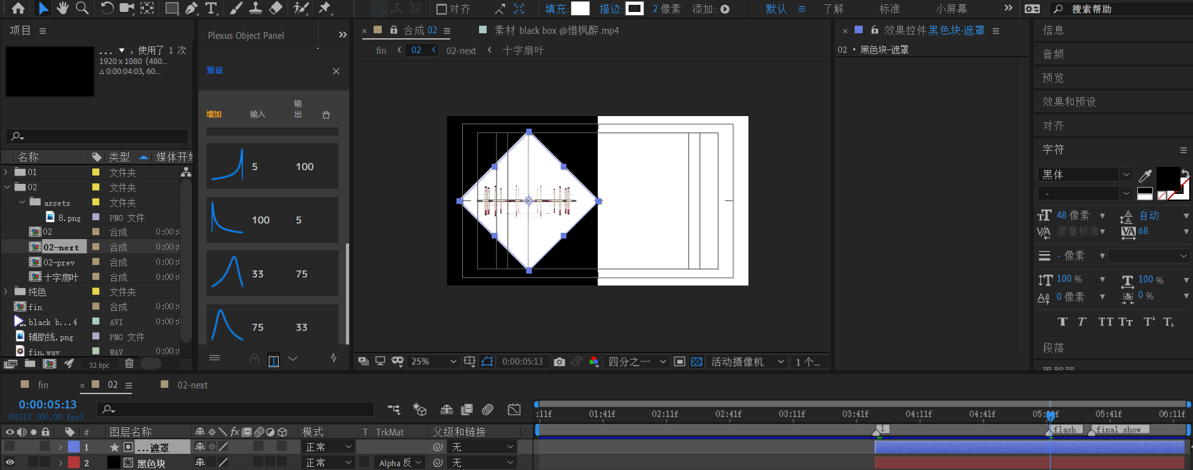Click the 增加 button in Plexus panel
This screenshot has width=1193, height=470.
214,114
